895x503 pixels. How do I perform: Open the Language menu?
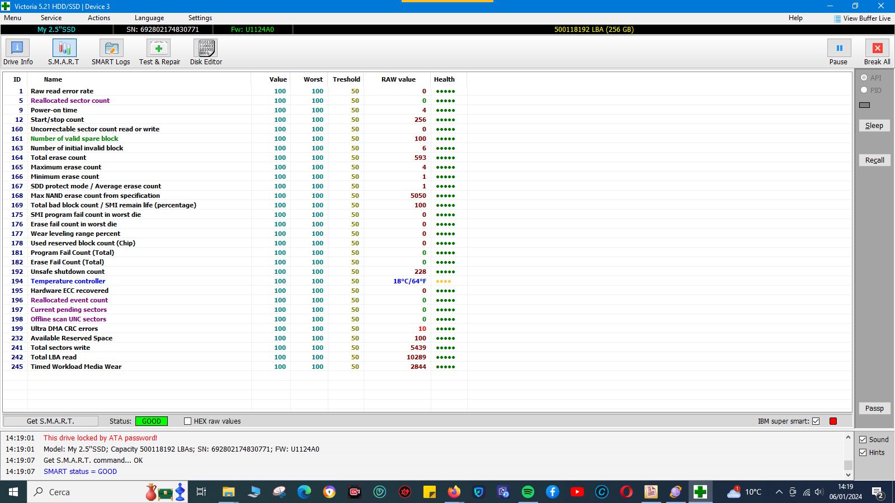coord(149,18)
